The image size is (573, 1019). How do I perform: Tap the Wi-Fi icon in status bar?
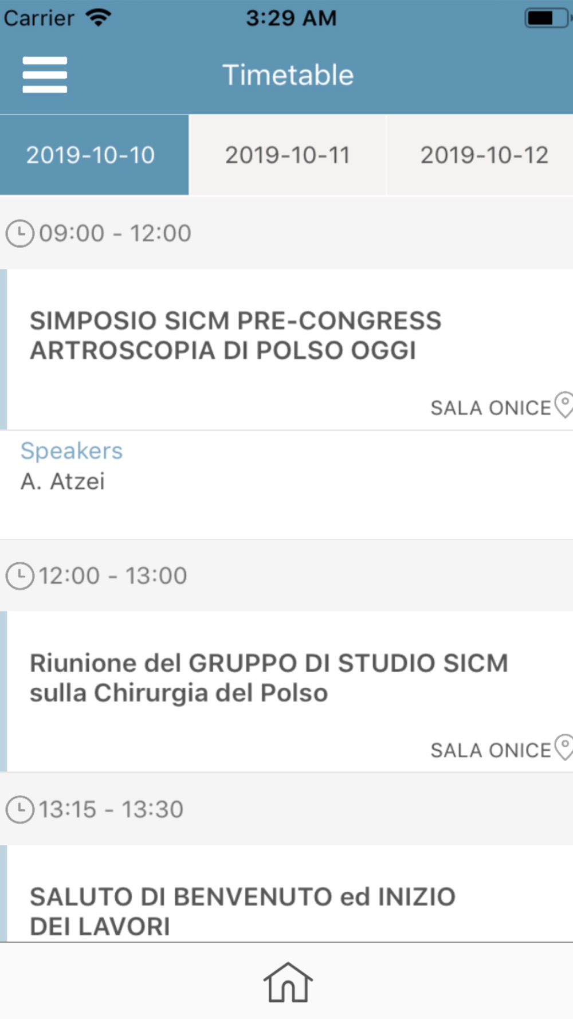(98, 18)
